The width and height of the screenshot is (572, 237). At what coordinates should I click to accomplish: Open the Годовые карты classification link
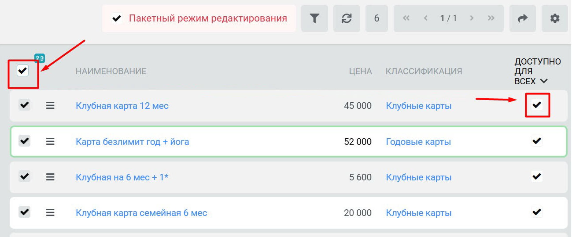click(418, 142)
